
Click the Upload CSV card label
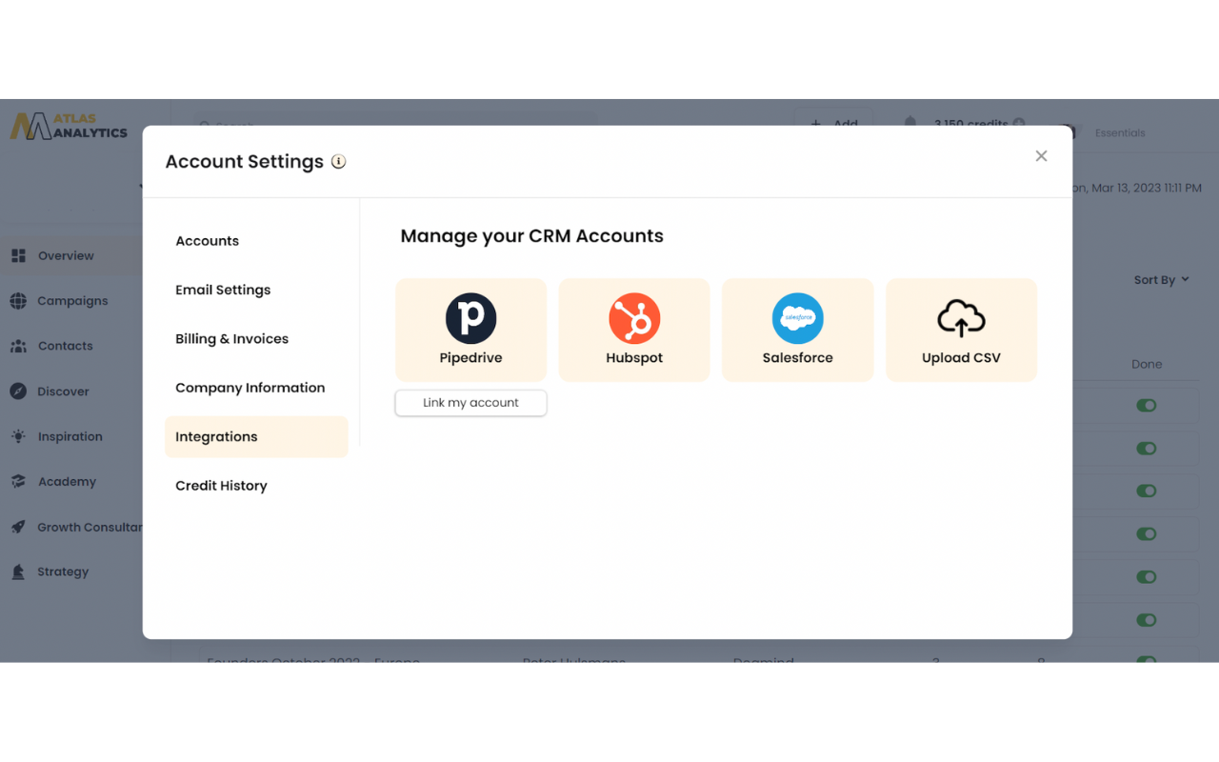click(x=961, y=358)
